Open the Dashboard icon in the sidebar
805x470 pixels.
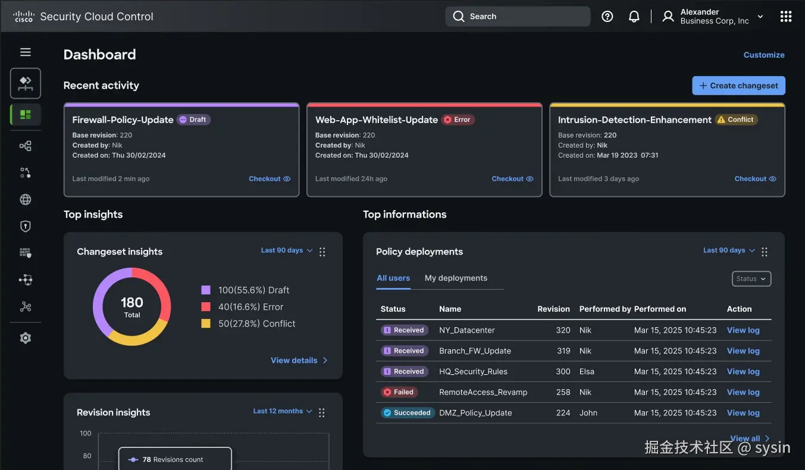pos(25,115)
